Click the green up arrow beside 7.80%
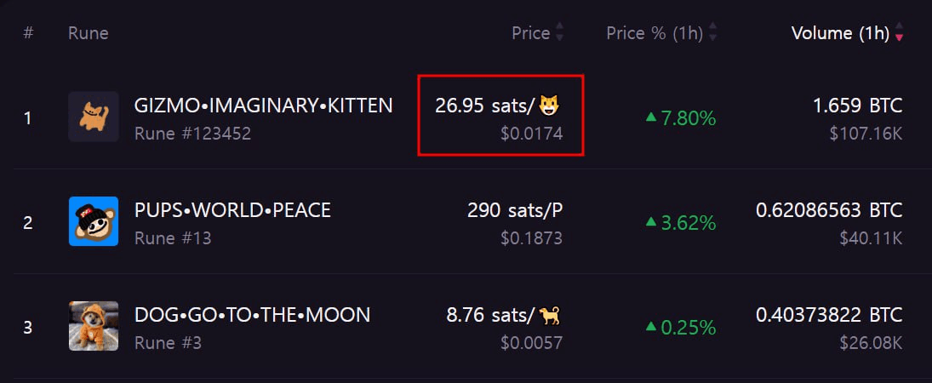This screenshot has width=932, height=383. pos(651,117)
